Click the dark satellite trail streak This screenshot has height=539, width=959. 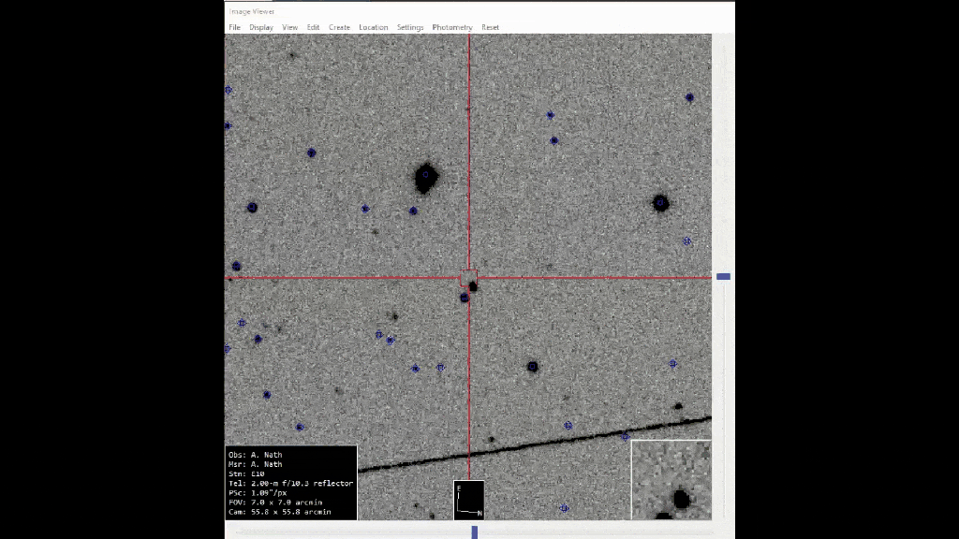[x=534, y=445]
